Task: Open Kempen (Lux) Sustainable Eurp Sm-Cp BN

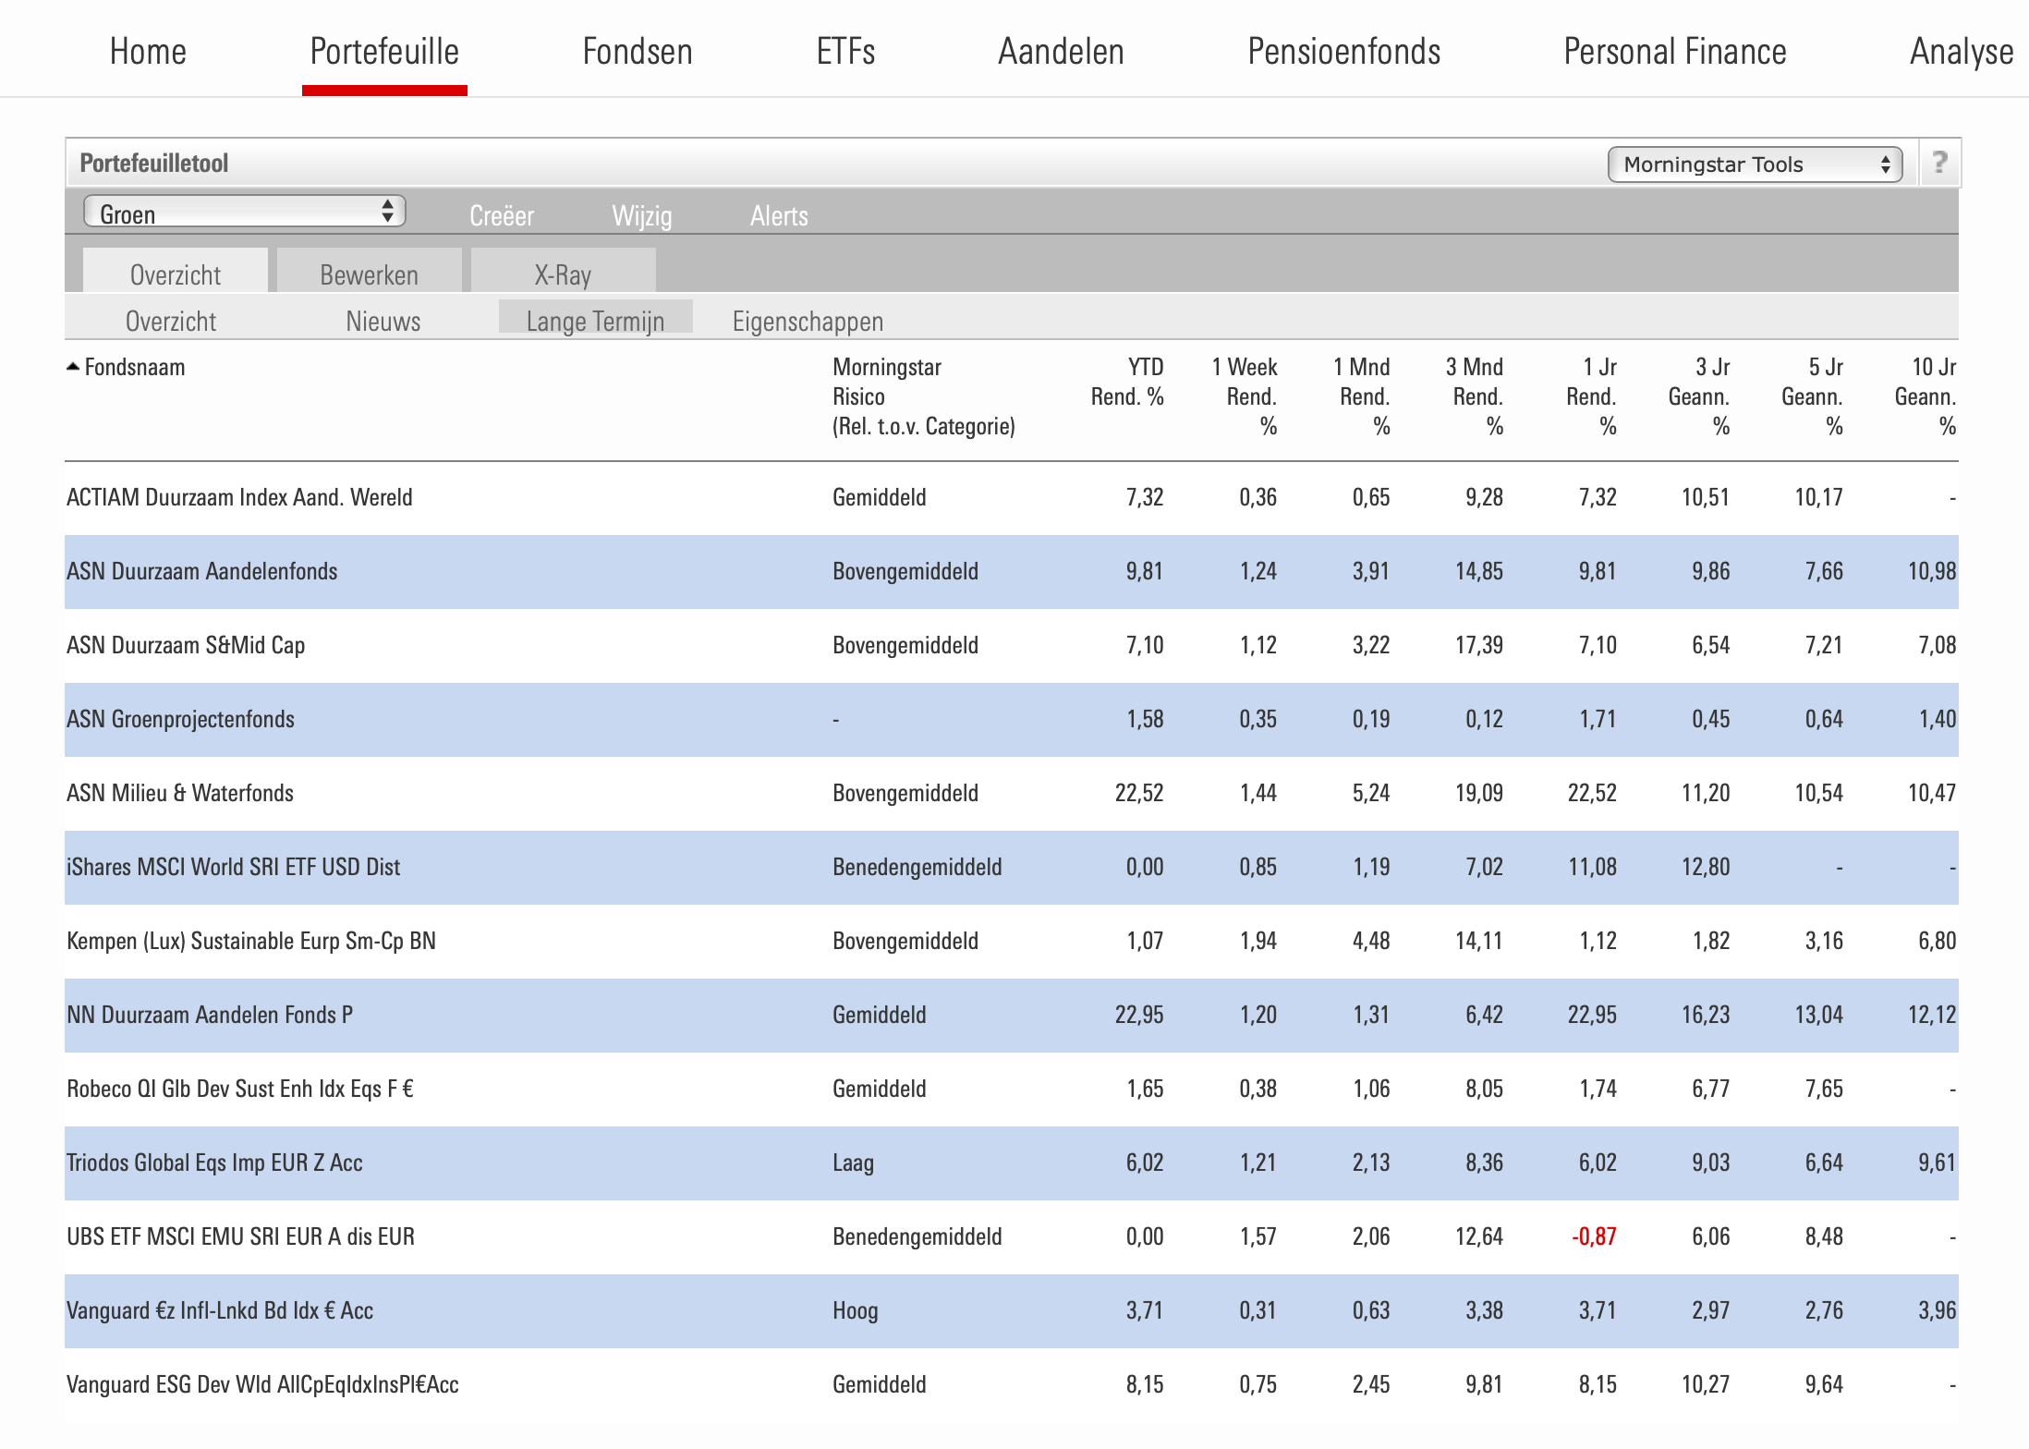Action: tap(251, 941)
